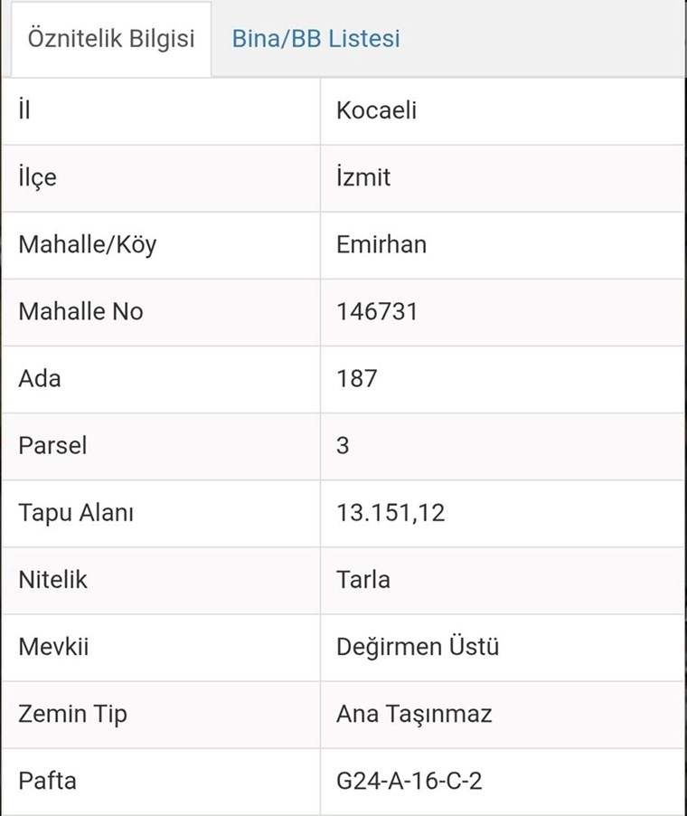Click the Kocaeli value for İl
This screenshot has width=687, height=816.
pos(377,110)
